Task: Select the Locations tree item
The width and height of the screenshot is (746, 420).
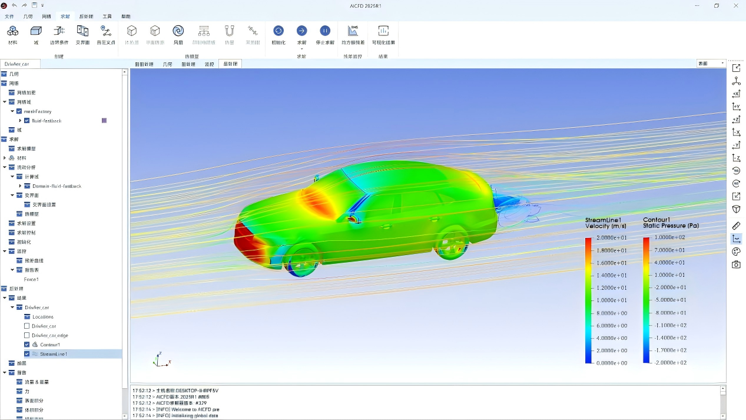Action: click(x=43, y=317)
